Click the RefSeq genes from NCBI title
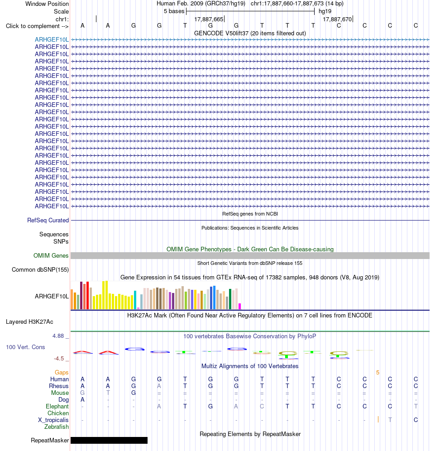The image size is (430, 451). [x=250, y=214]
